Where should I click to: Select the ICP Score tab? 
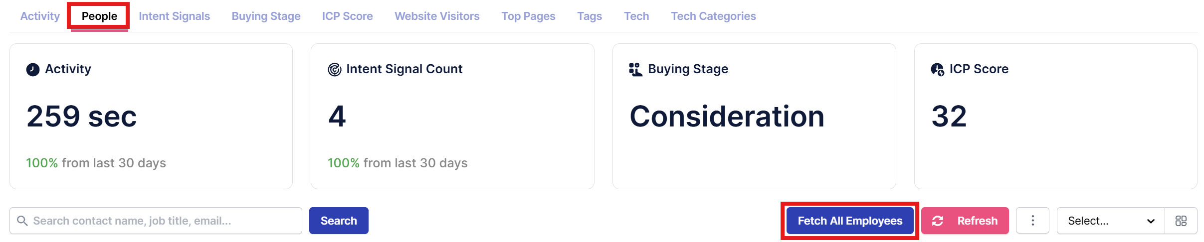tap(347, 16)
